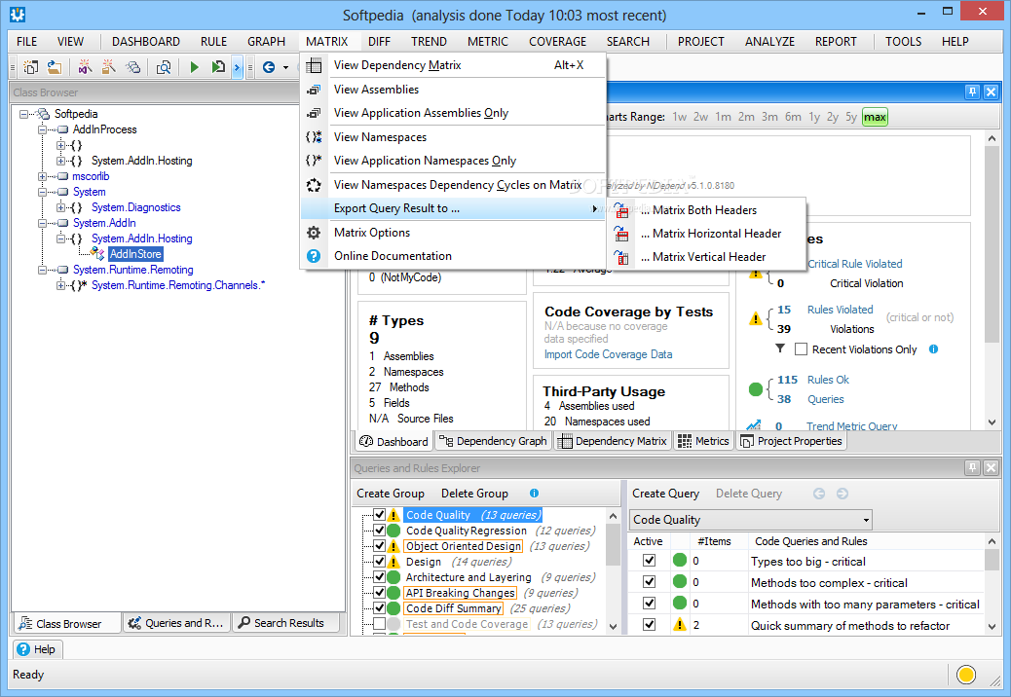
Task: Click the Matrix Horizontal Header export icon
Action: click(x=620, y=234)
